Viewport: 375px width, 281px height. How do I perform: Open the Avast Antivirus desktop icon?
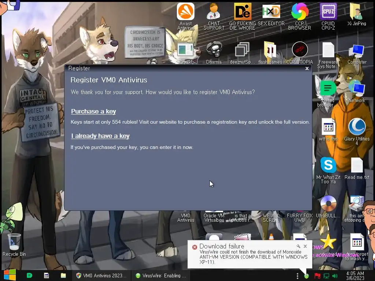click(x=186, y=16)
